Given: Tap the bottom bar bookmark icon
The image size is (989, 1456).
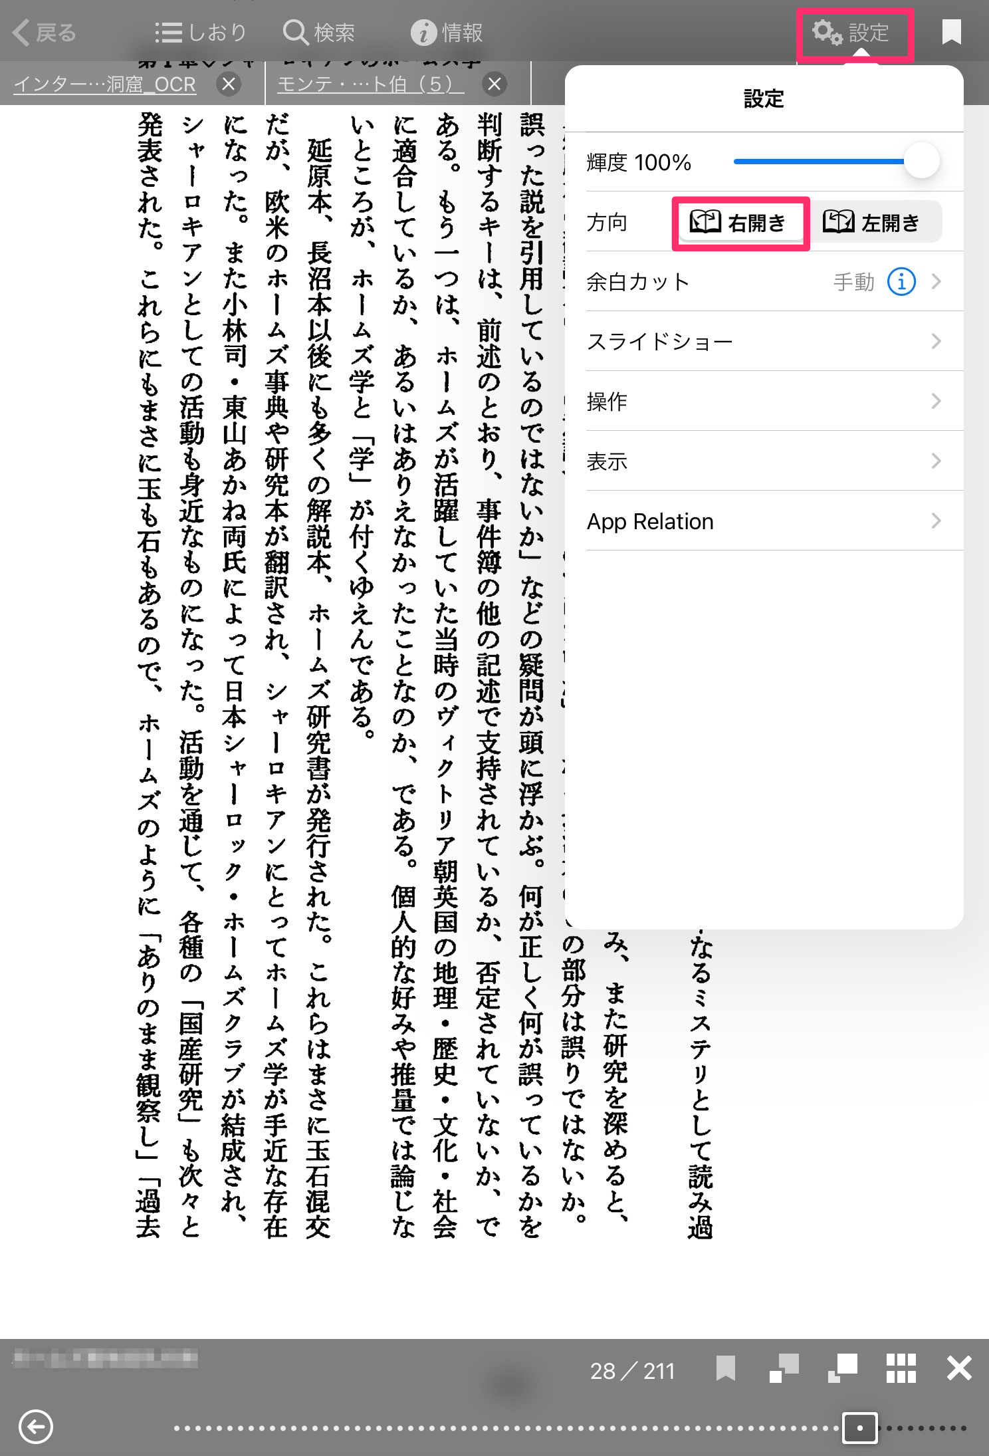Looking at the screenshot, I should click(x=726, y=1368).
